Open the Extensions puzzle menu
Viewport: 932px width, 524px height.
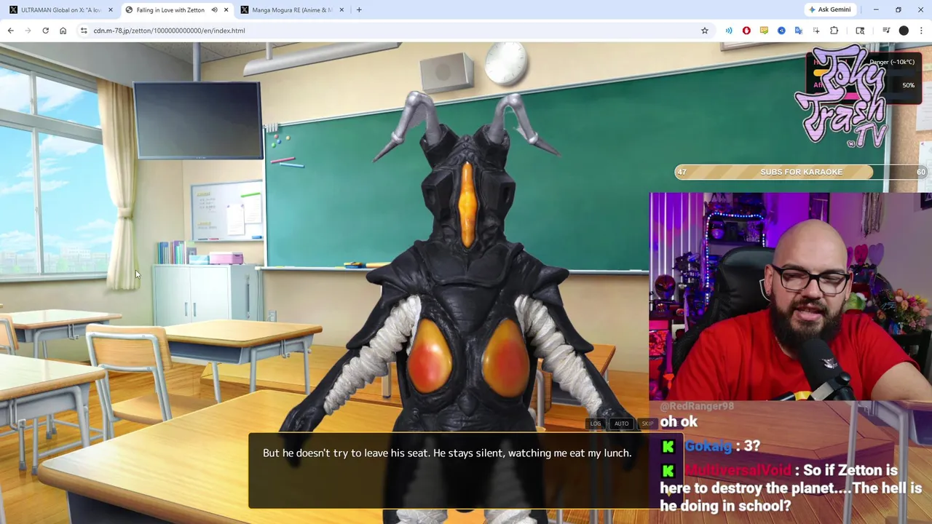tap(834, 31)
